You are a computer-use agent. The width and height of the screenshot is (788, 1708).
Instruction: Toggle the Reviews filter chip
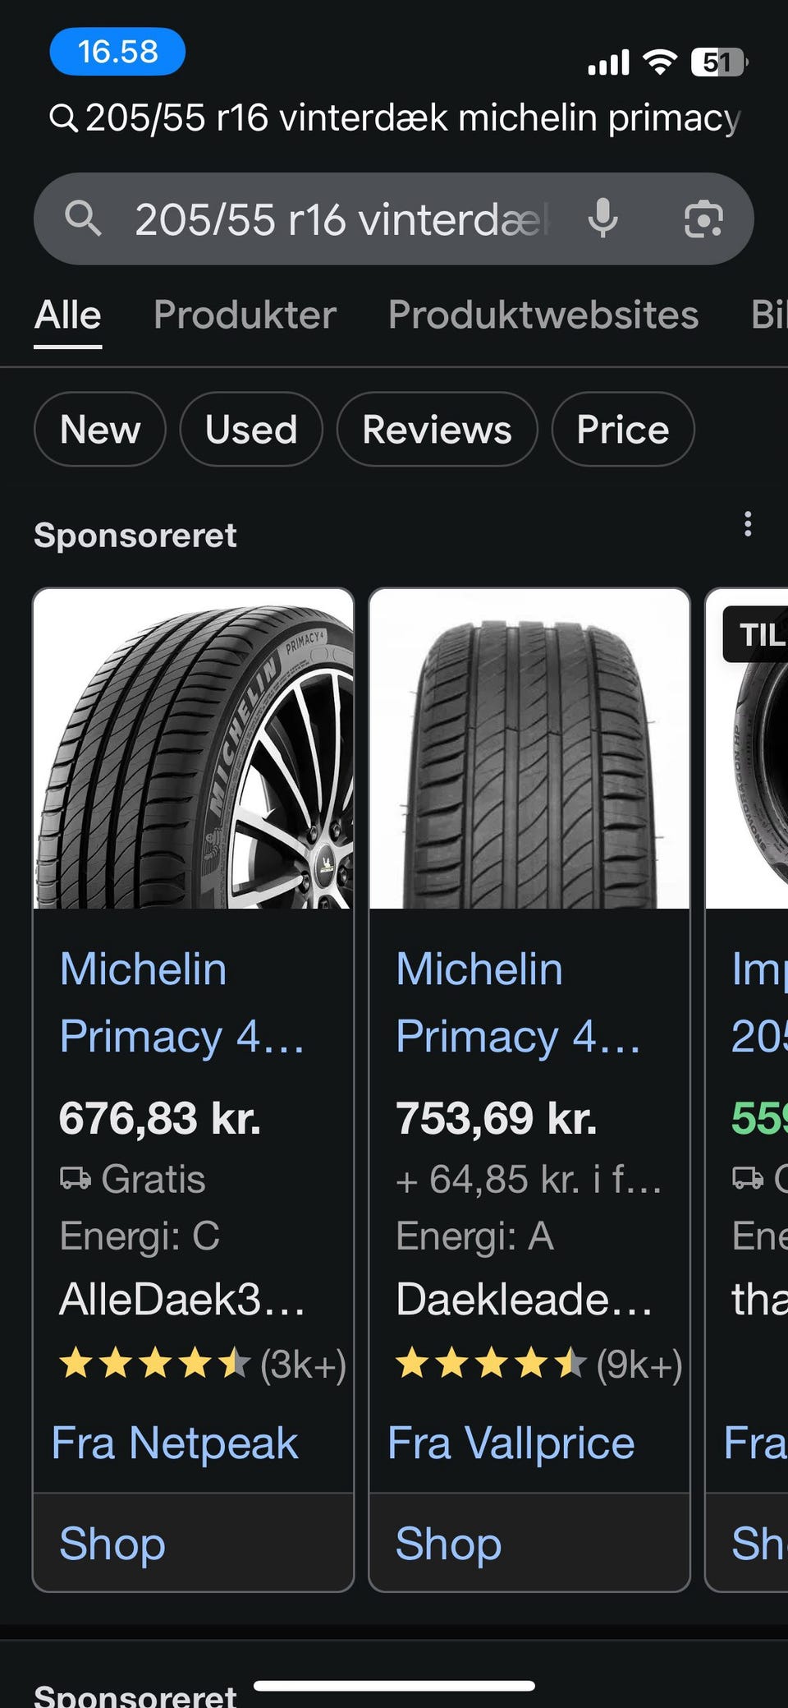coord(437,430)
